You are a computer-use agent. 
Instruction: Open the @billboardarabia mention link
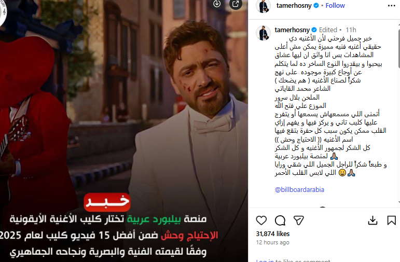click(299, 190)
